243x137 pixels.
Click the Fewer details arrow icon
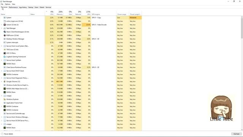pos(2,134)
